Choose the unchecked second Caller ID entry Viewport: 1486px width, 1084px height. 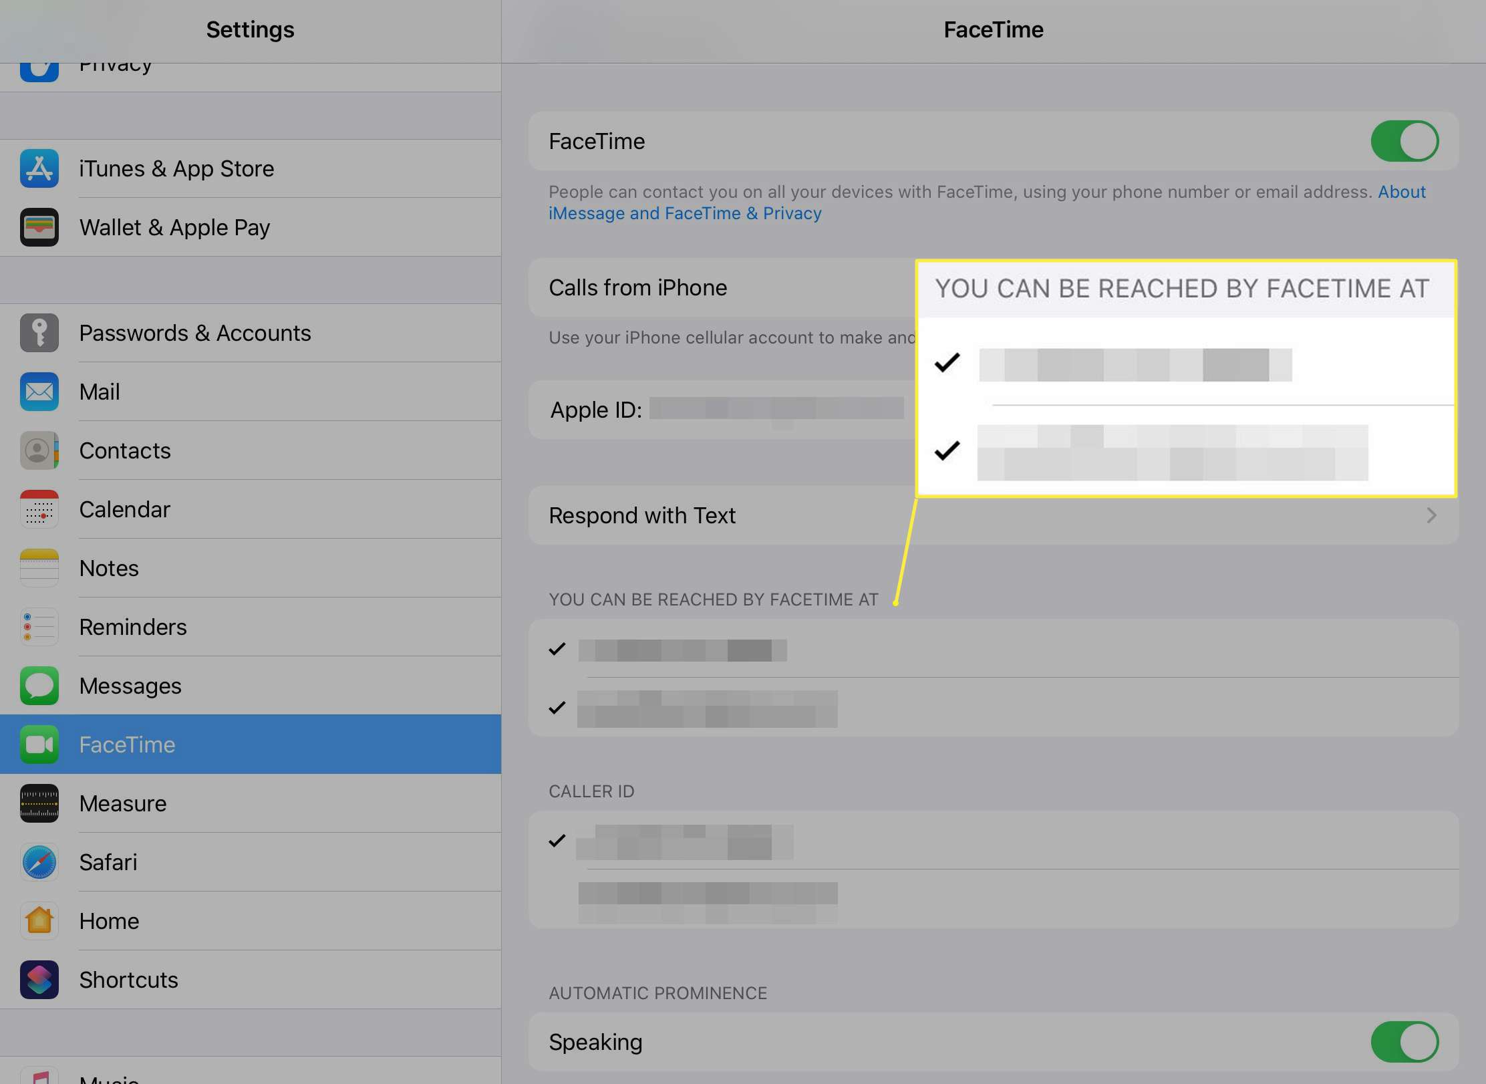993,900
